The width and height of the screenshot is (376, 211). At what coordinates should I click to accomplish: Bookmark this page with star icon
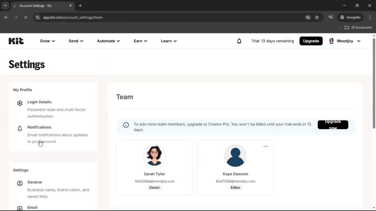pos(317,17)
